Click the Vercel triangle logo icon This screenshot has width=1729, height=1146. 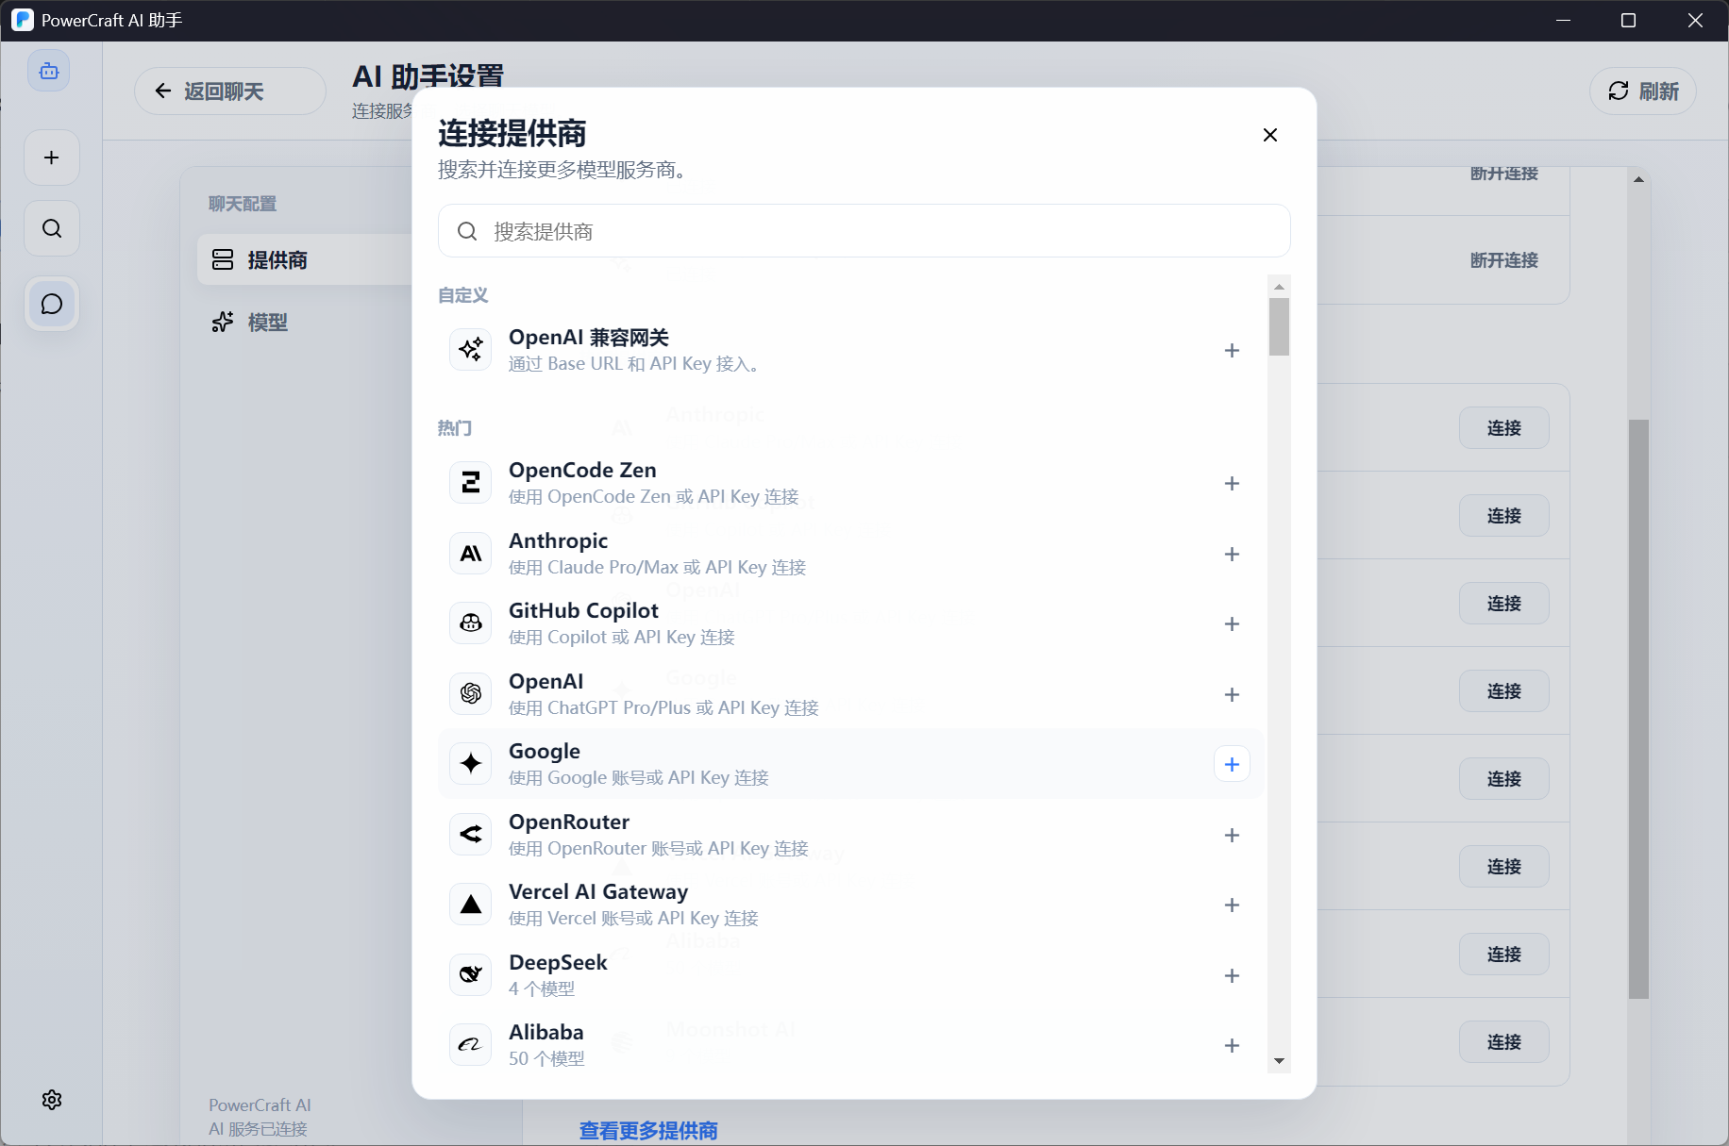[471, 905]
